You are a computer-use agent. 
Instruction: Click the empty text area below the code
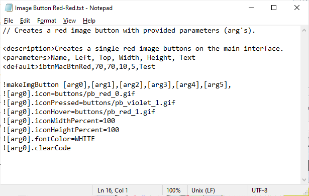tap(150, 168)
